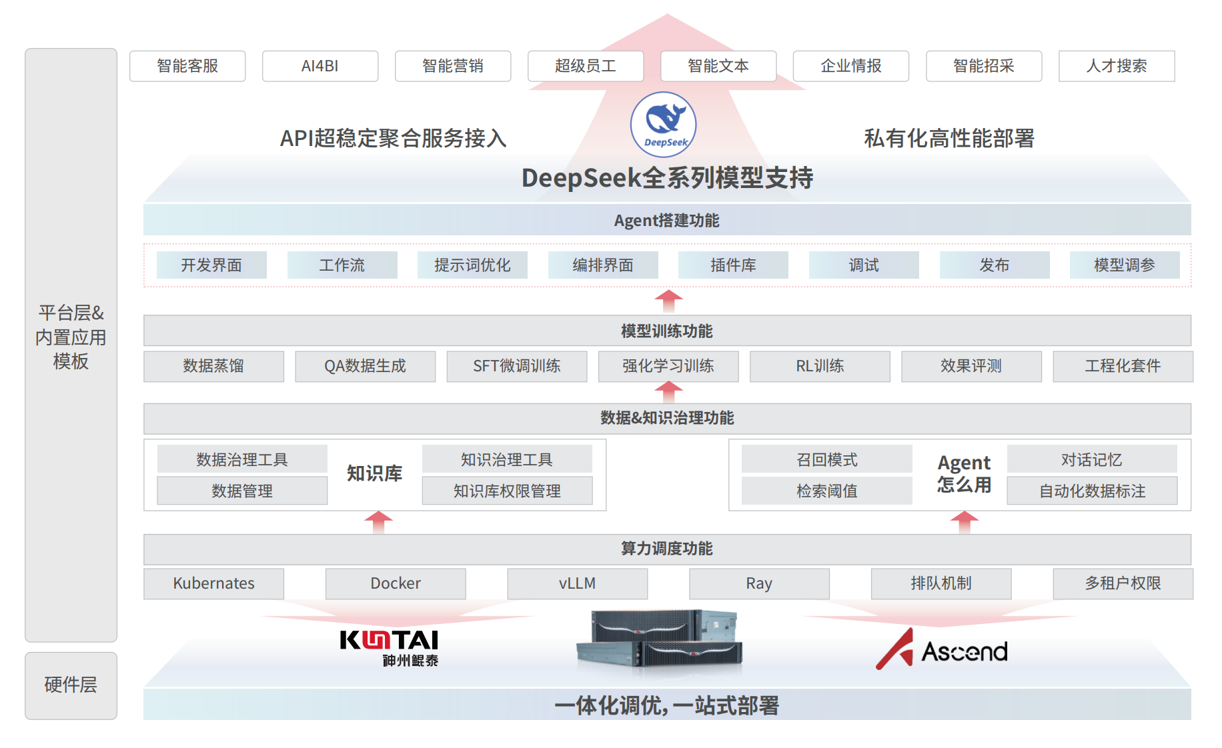Image resolution: width=1222 pixels, height=748 pixels.
Task: Click the DeepSeek whale logo
Action: (x=663, y=125)
